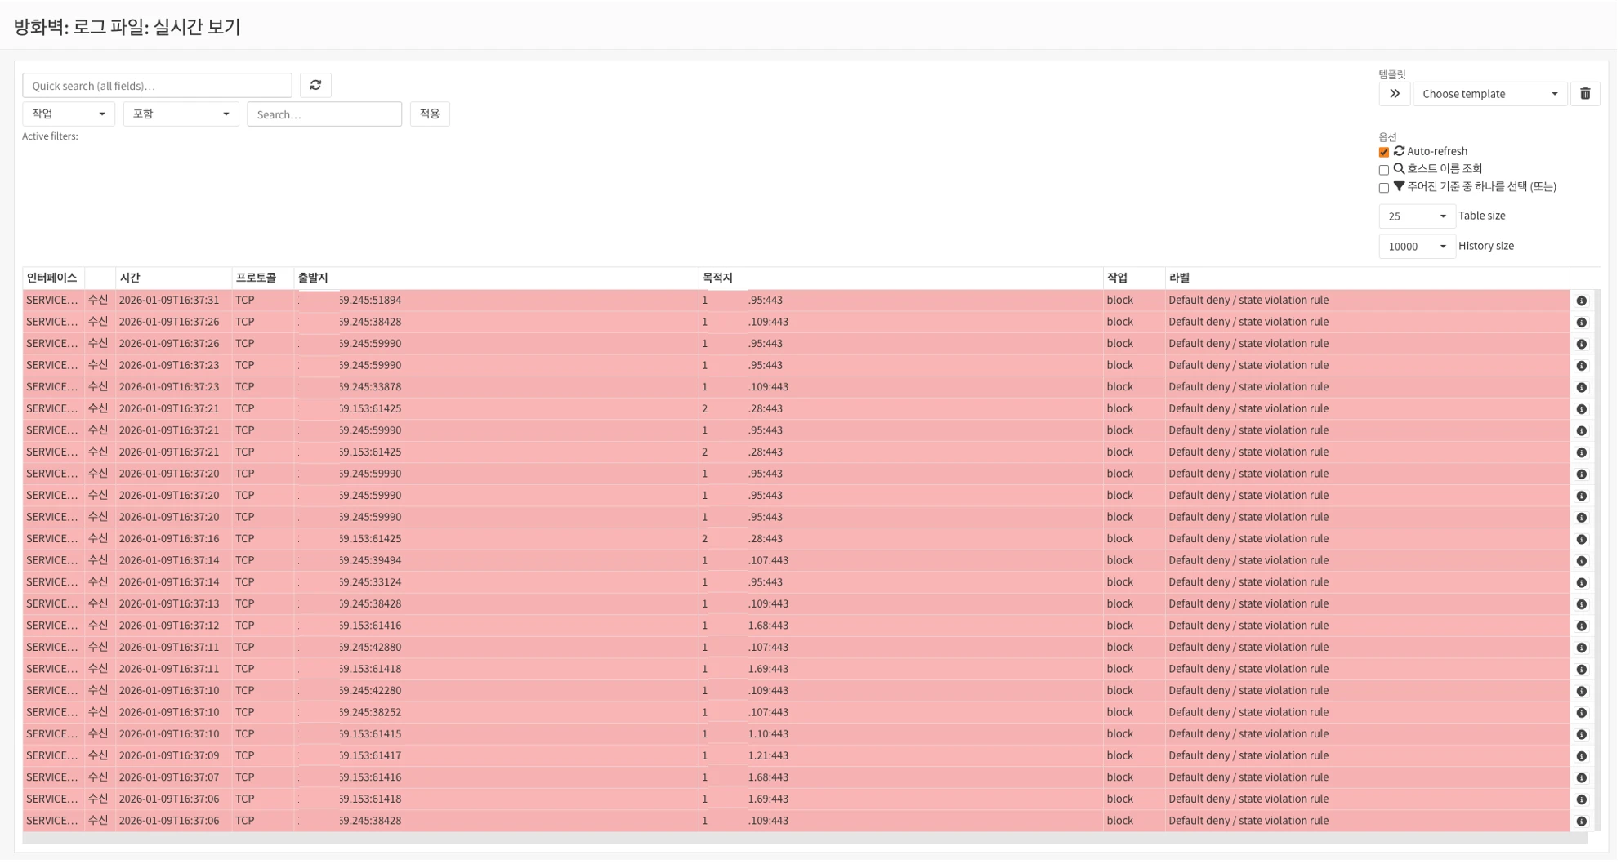Viewport: 1621px width, 864px height.
Task: Click the 라벨 column header
Action: click(1178, 278)
